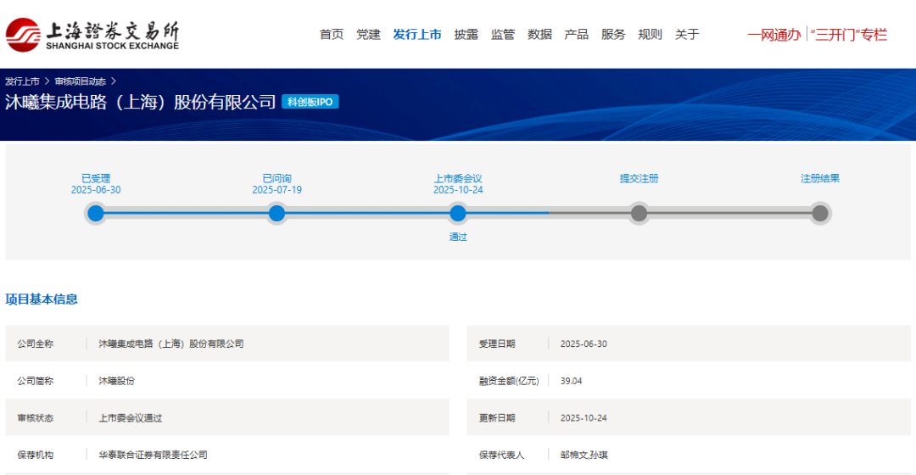Select the financing amount 39.04

pyautogui.click(x=572, y=381)
